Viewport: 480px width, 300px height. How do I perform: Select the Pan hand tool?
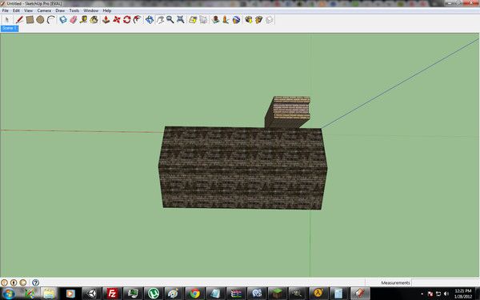click(160, 20)
